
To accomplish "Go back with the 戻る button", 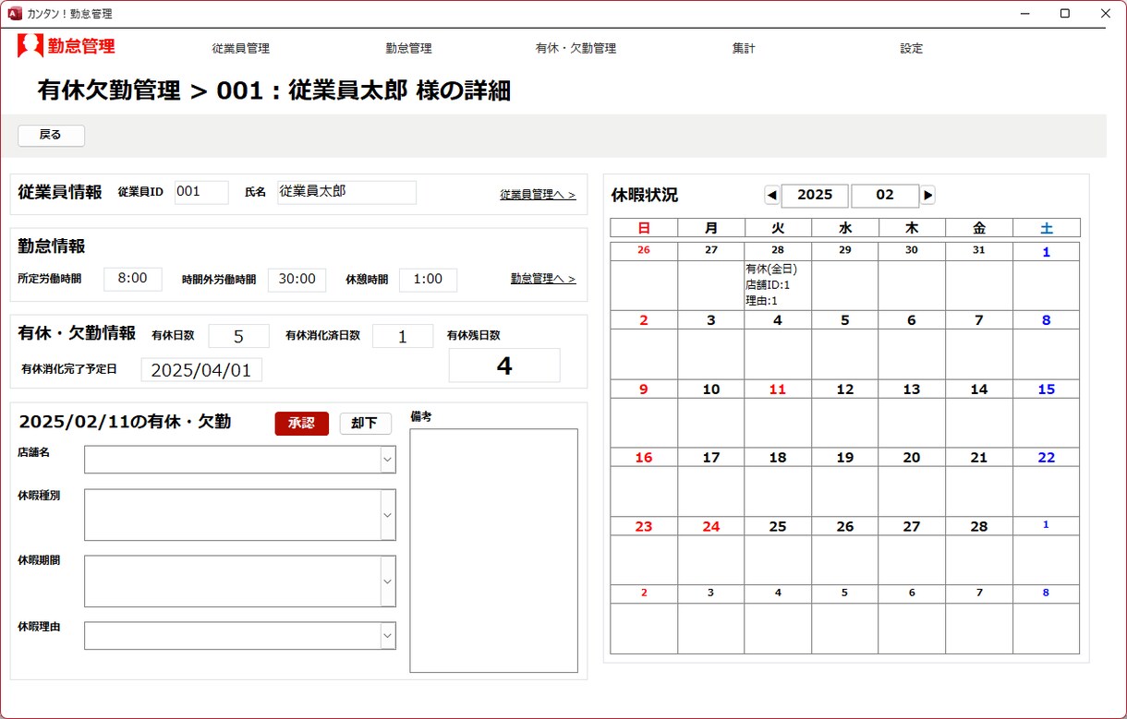I will tap(51, 135).
